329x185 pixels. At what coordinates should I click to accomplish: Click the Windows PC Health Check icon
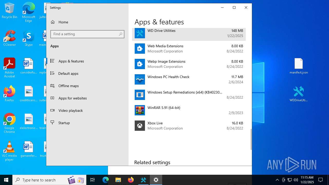pos(140,79)
